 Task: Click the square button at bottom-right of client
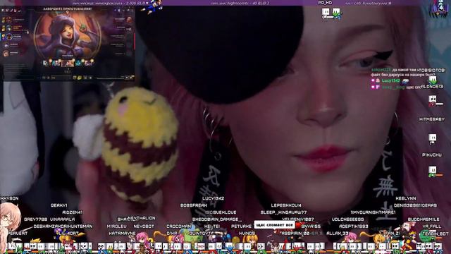coord(127,78)
